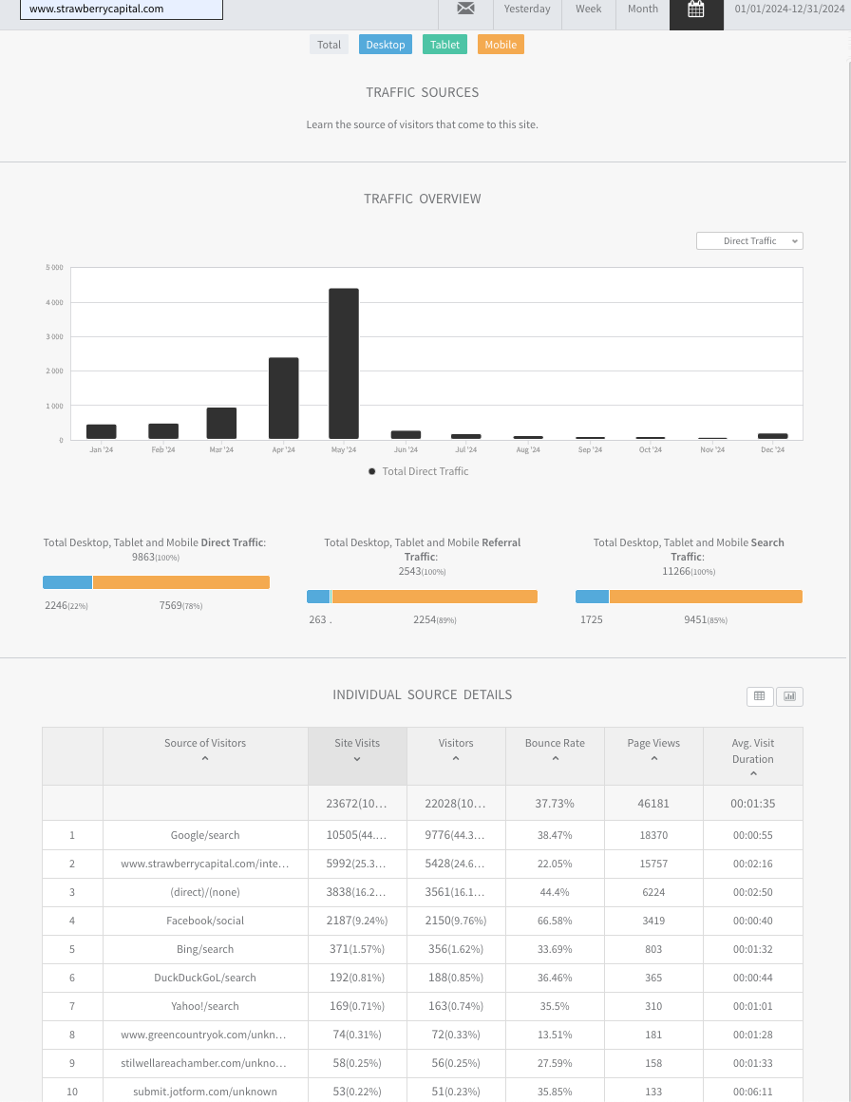
Task: Click the Bounce Rate column header
Action: pyautogui.click(x=556, y=756)
